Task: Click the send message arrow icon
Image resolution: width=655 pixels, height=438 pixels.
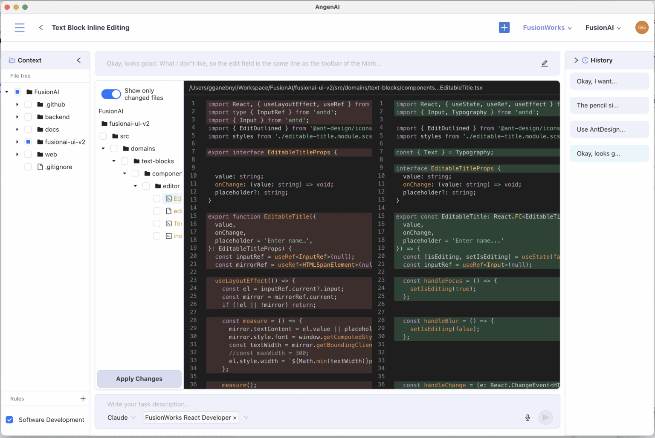Action: coord(545,418)
